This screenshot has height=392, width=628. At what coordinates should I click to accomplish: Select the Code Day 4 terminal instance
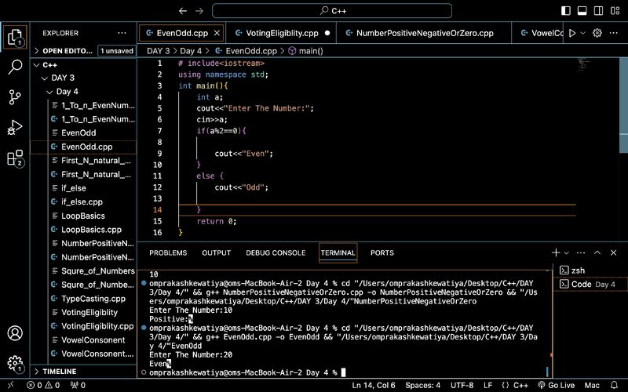tap(590, 284)
